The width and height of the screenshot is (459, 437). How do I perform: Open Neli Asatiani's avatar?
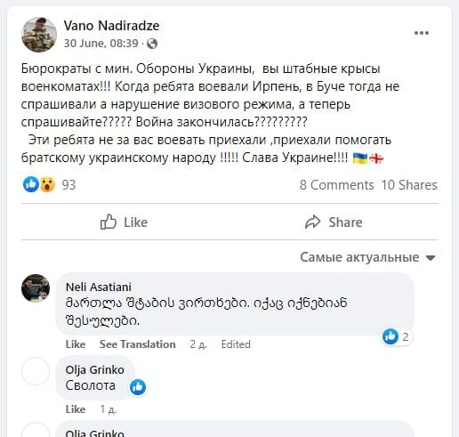[36, 288]
